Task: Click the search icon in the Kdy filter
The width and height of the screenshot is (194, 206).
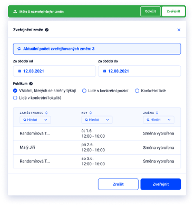Action: tap(86, 120)
